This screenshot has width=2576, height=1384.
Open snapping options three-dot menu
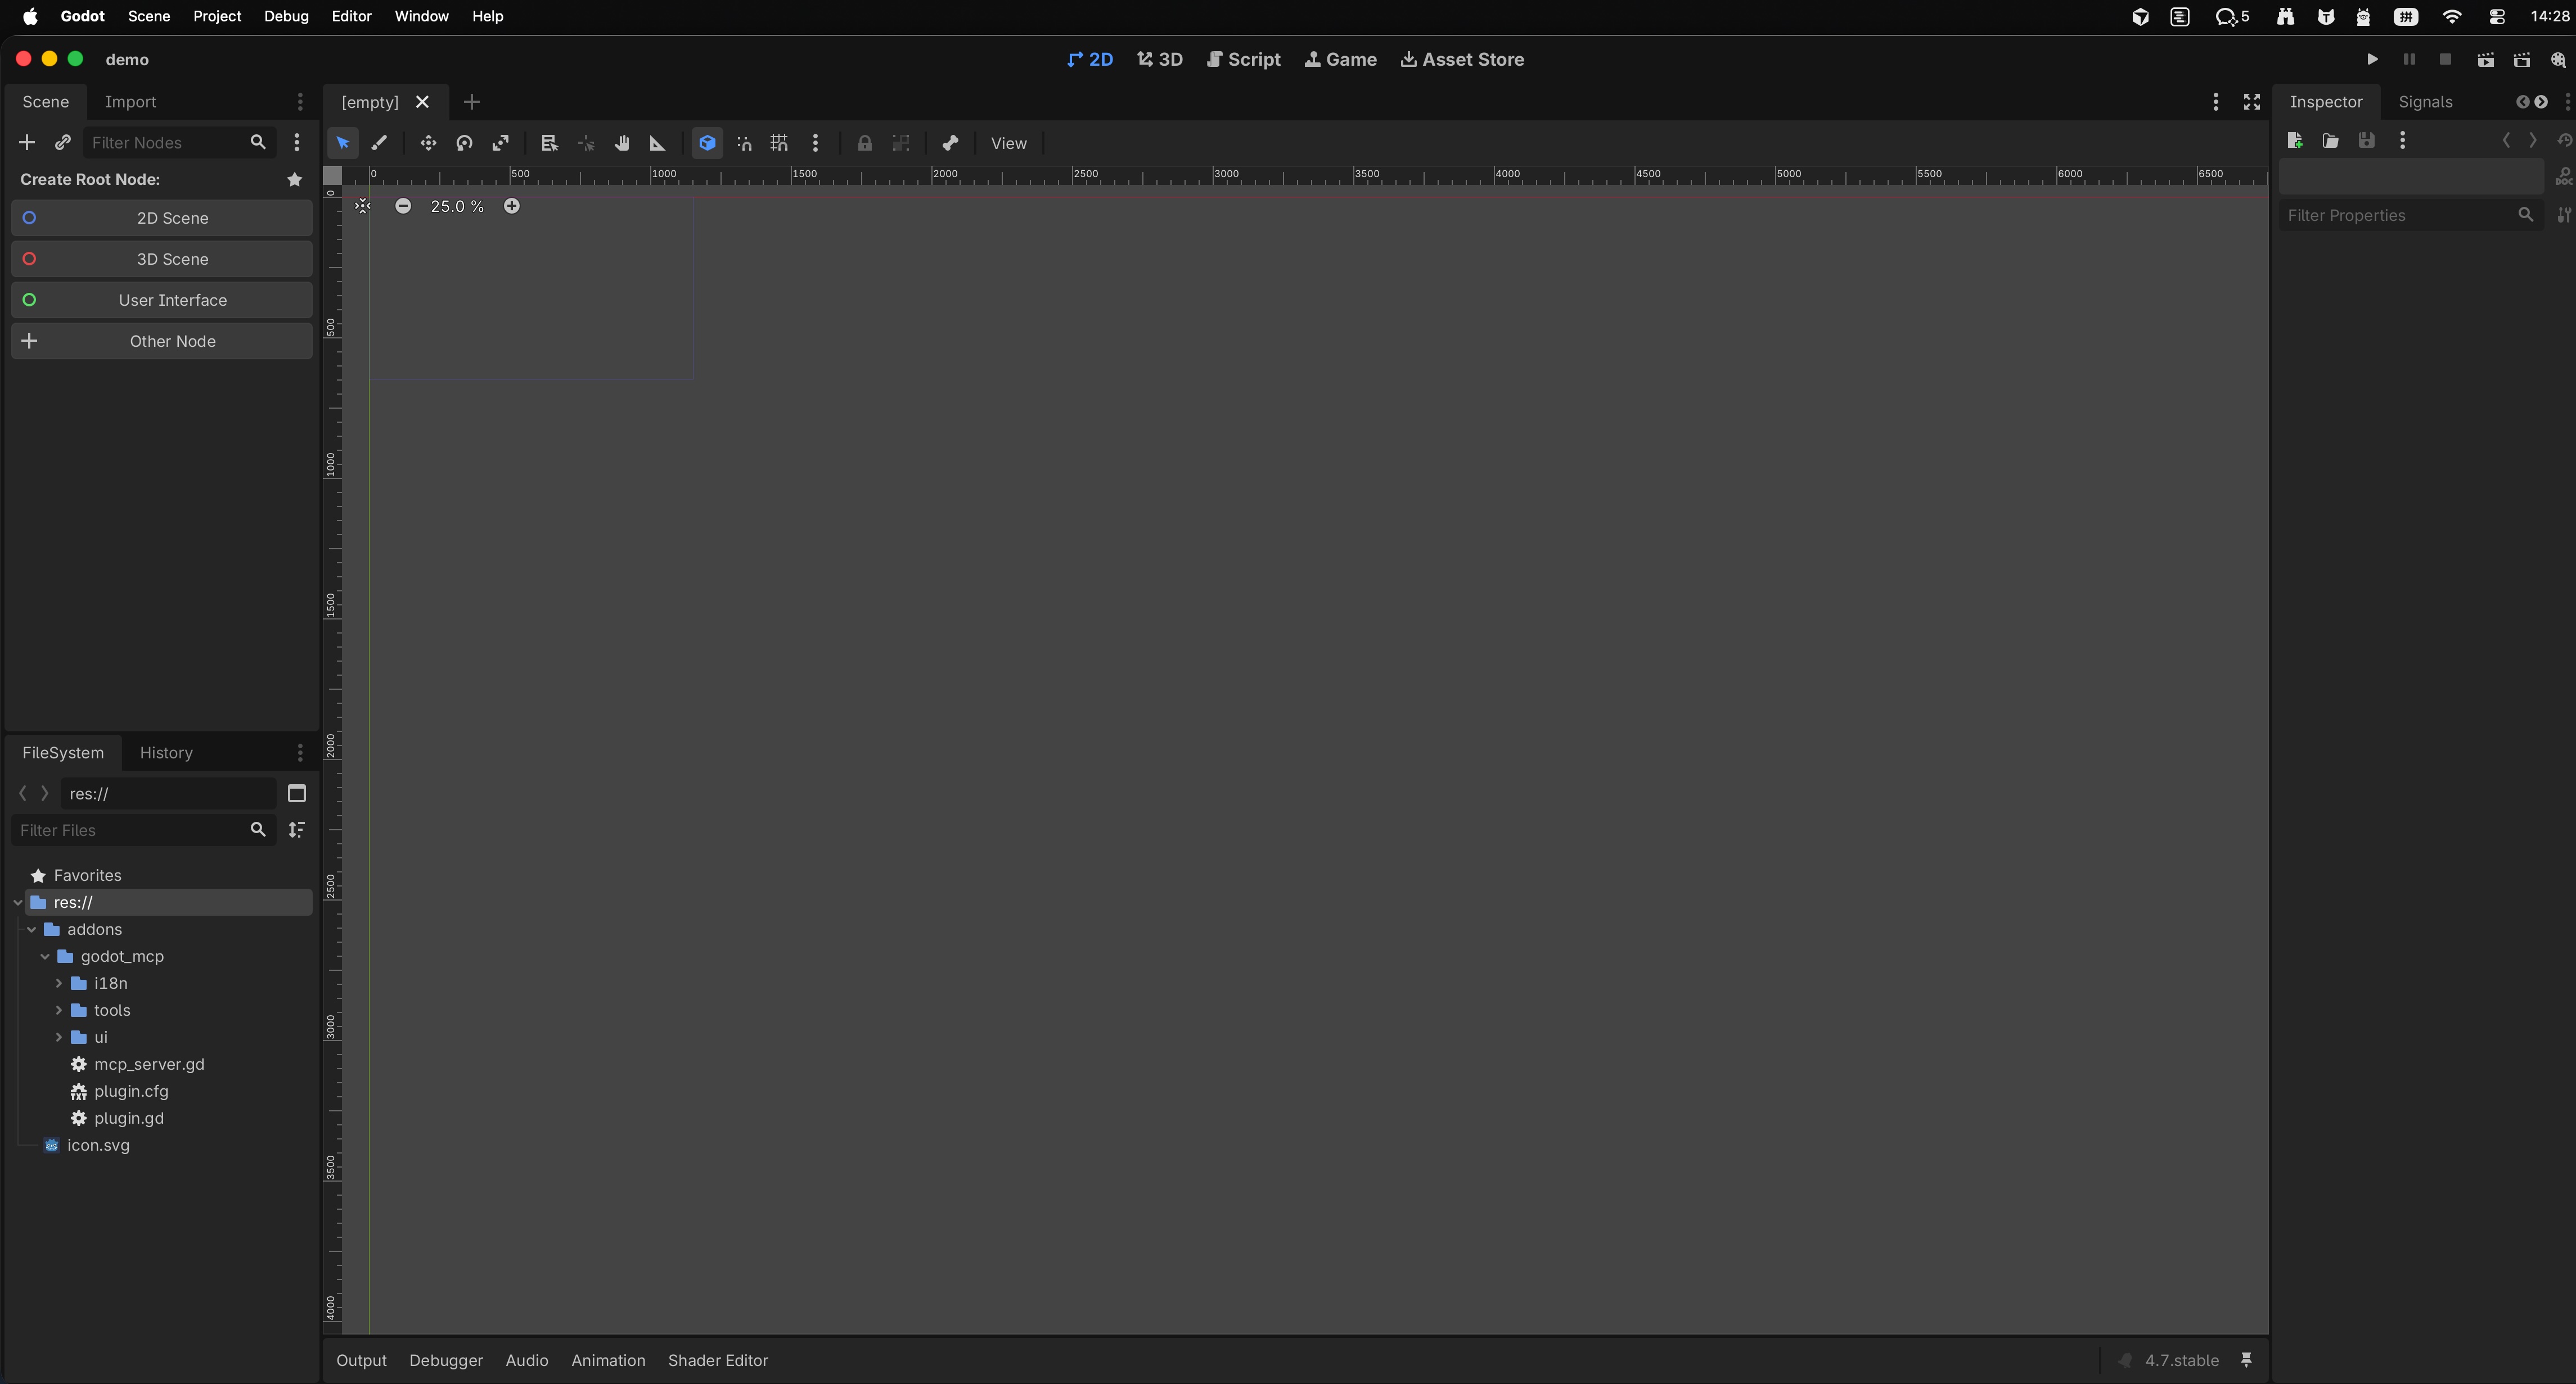click(815, 143)
